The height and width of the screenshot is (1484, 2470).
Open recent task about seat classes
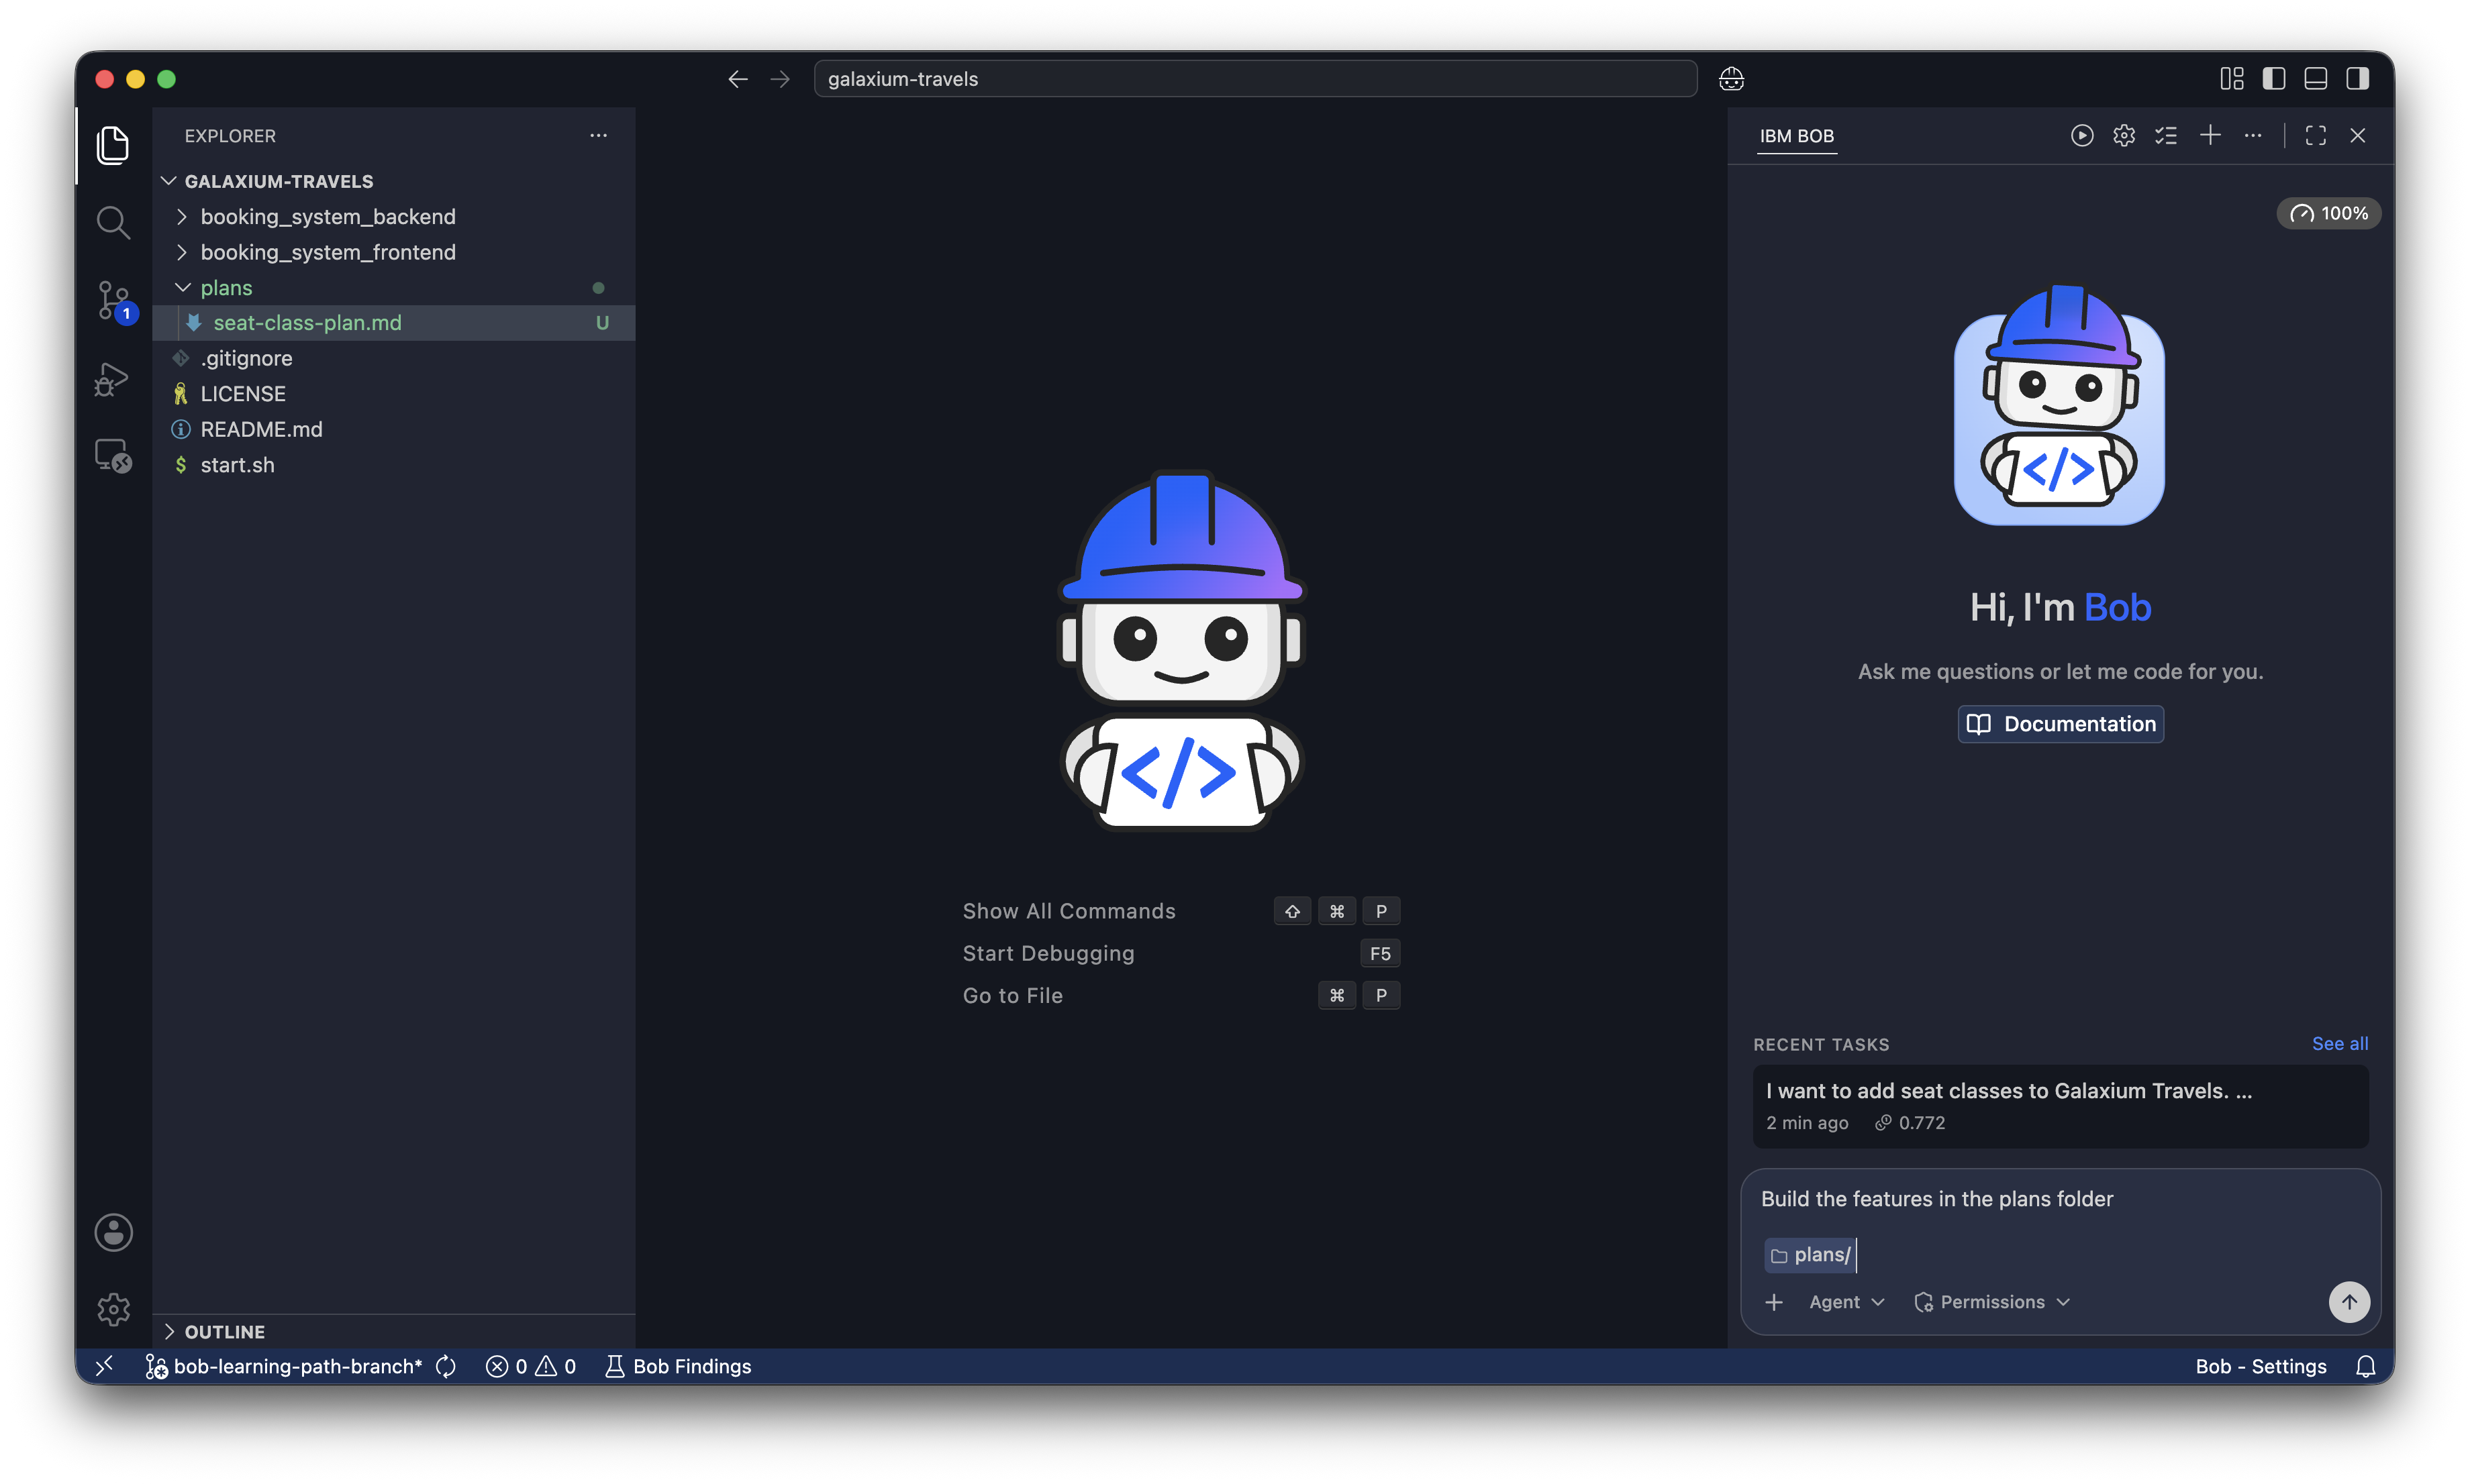(2060, 1106)
